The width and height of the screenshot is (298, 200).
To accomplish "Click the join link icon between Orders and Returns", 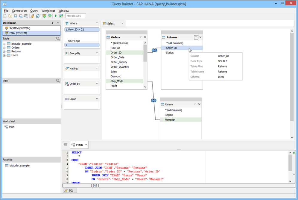I will pyautogui.click(x=154, y=50).
